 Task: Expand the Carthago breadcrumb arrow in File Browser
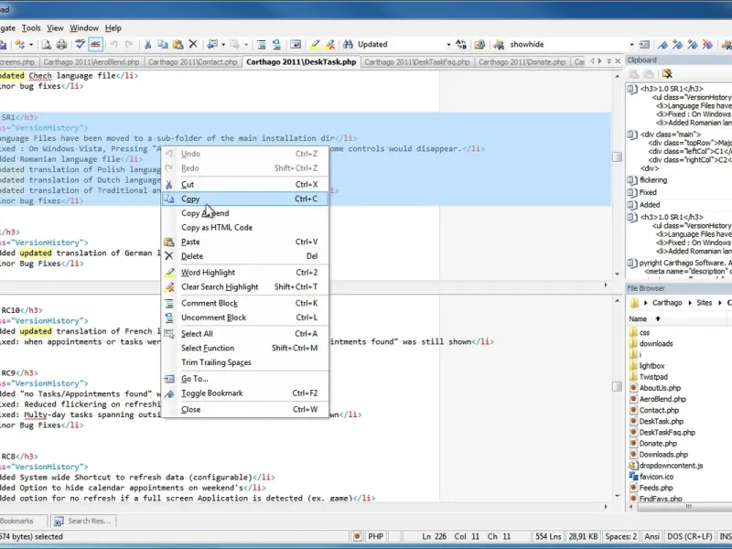690,303
